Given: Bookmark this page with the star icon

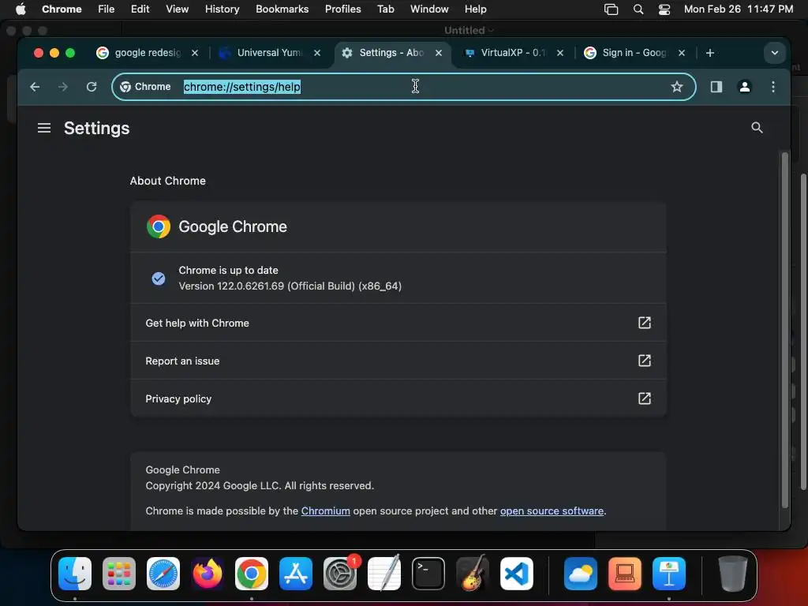Looking at the screenshot, I should pos(676,87).
